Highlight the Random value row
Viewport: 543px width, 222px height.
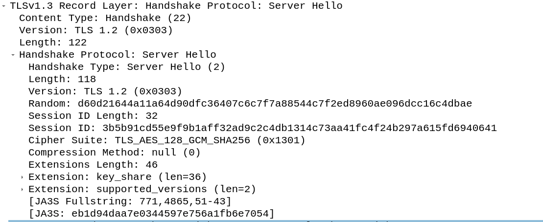click(x=250, y=104)
